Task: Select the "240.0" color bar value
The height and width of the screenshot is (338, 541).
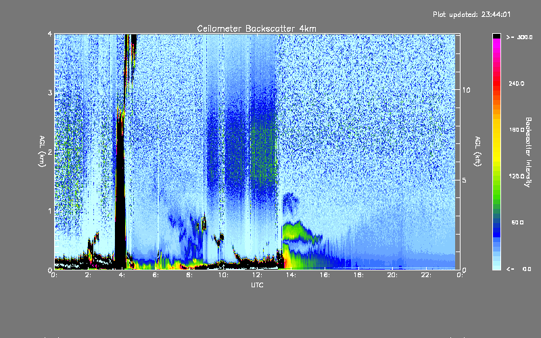Action: pyautogui.click(x=517, y=83)
